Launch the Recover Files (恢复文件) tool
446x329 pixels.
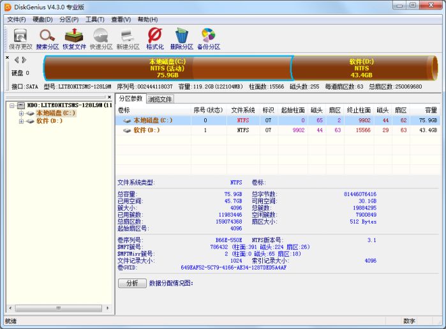tap(74, 39)
